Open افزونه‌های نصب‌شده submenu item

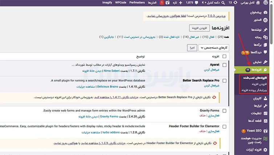[255, 78]
